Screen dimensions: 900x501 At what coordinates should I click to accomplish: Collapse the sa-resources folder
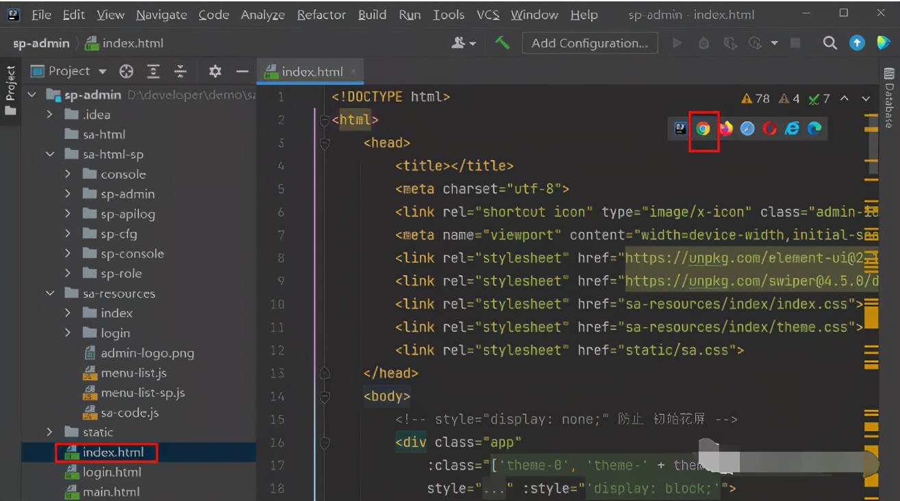(x=49, y=293)
